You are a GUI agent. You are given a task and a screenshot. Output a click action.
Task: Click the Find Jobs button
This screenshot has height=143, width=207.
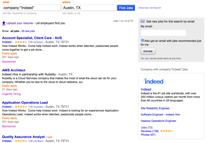[x=126, y=8]
